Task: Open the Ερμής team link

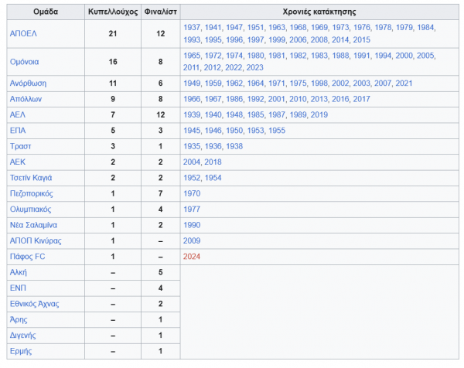Action: coord(21,351)
